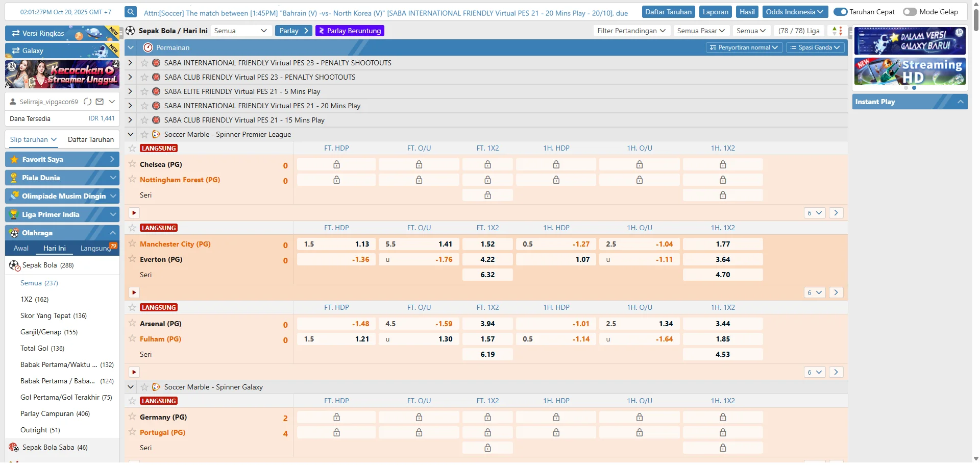Select 1.77 odds for Manchester City 1H 1X2
980x465 pixels.
723,243
